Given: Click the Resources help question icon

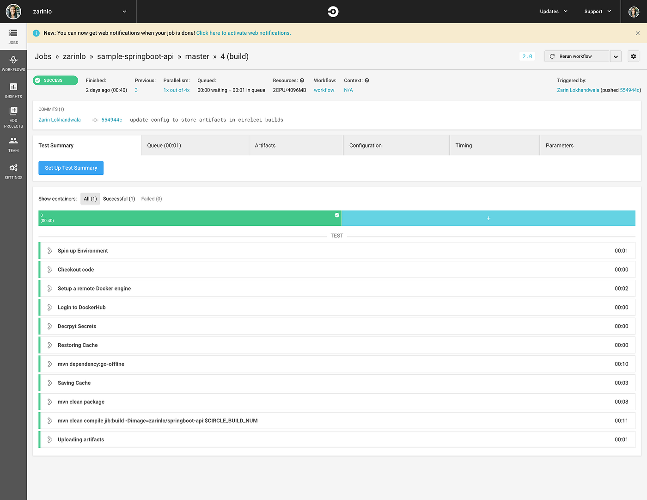Looking at the screenshot, I should click(x=302, y=80).
